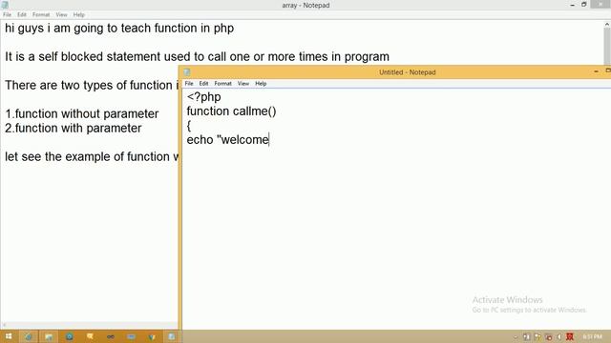Screen dimensions: 611x343
Task: Open Format menu in Untitled Notepad
Action: pos(222,84)
